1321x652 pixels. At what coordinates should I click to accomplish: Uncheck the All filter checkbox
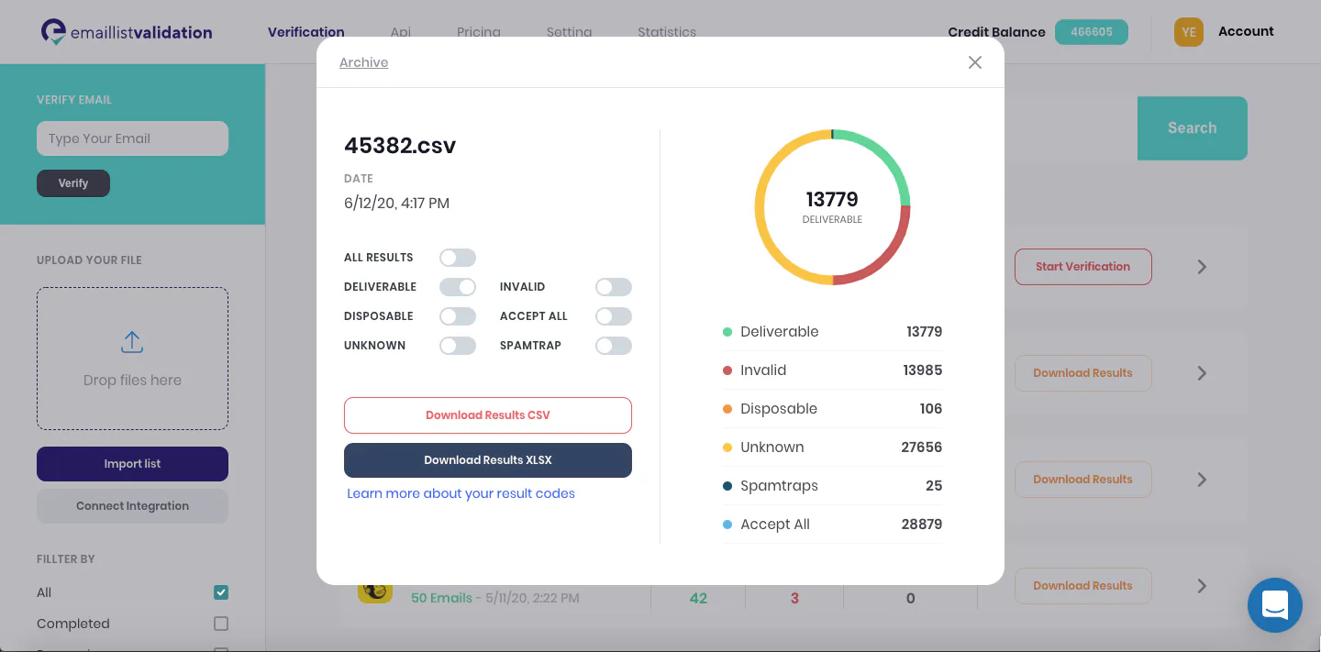click(221, 592)
